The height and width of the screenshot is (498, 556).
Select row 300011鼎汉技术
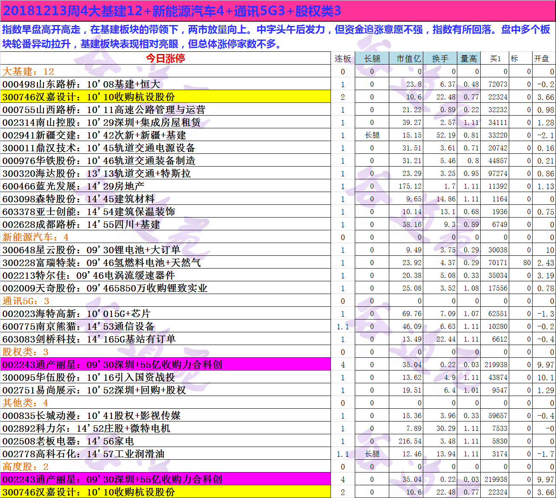(x=165, y=147)
